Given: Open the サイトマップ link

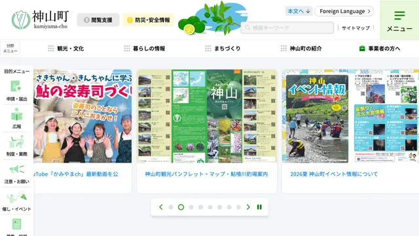Looking at the screenshot, I should click(355, 28).
